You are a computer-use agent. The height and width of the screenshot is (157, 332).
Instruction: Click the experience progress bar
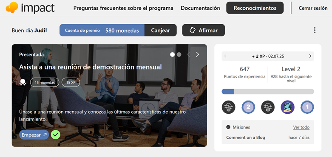click(268, 92)
